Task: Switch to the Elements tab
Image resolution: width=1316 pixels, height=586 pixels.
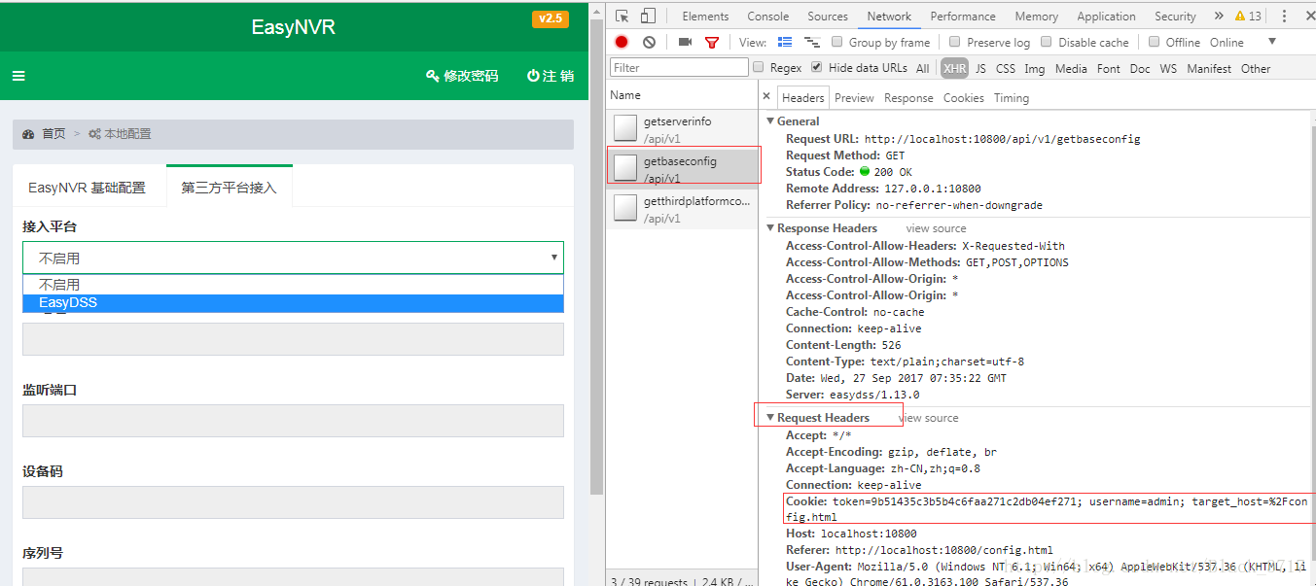Action: [705, 17]
